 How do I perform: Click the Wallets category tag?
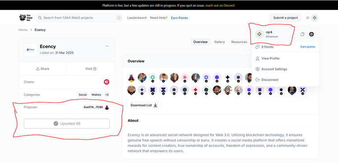coord(96,95)
